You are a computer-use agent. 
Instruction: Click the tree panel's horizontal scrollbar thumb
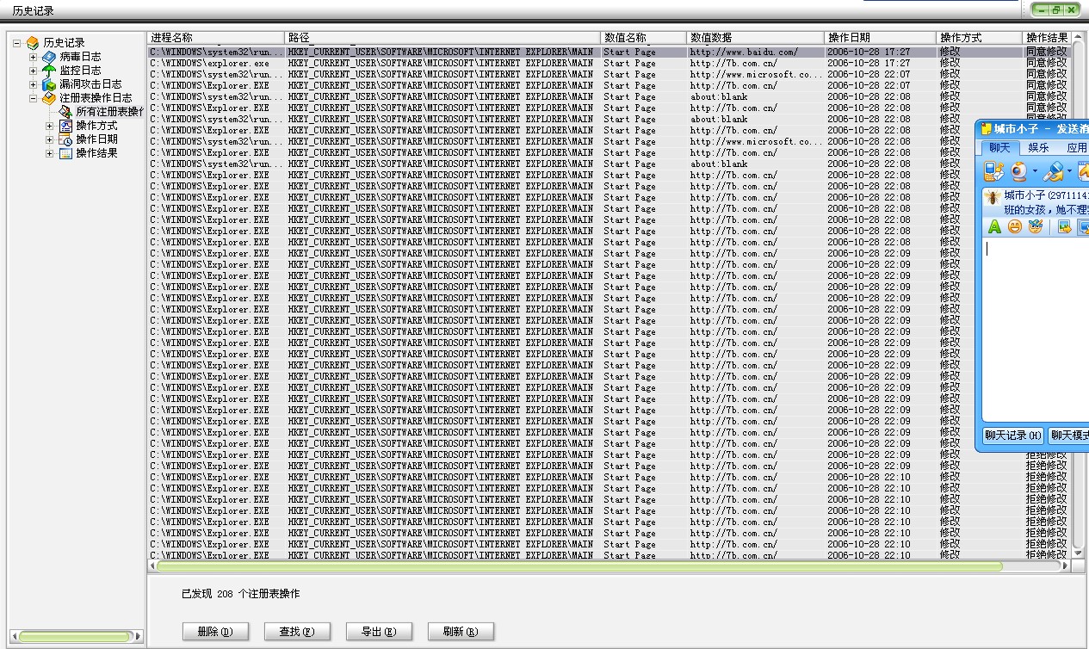(72, 637)
